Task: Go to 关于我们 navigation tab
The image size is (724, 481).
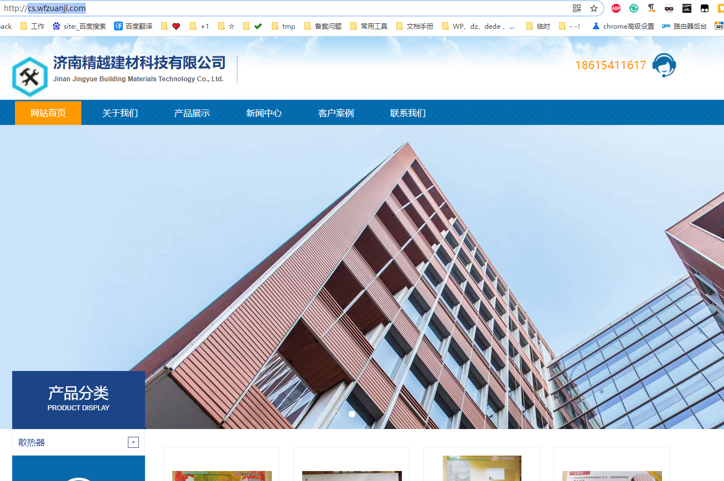Action: (x=120, y=113)
